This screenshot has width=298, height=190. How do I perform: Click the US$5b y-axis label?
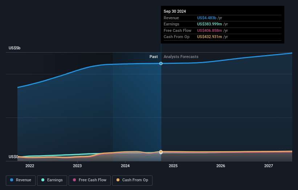click(15, 48)
